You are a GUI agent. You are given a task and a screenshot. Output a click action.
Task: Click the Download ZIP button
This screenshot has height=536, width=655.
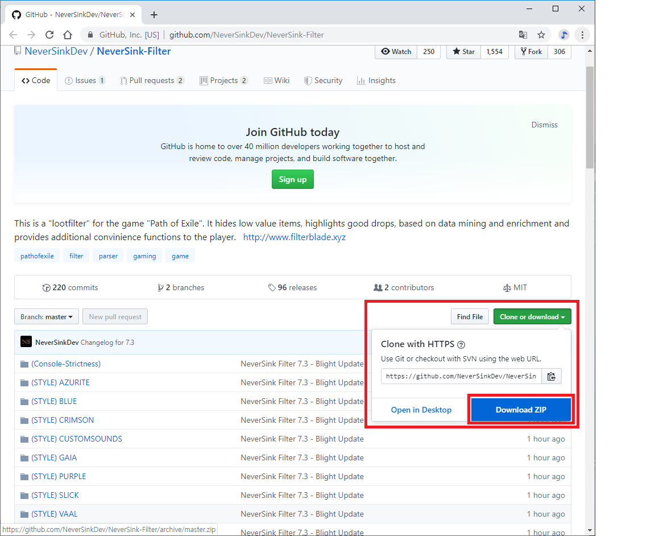(x=521, y=410)
